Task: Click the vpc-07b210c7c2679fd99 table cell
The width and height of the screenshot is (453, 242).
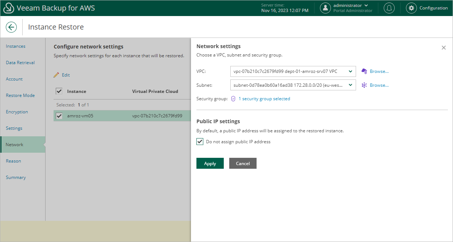Action: click(157, 116)
